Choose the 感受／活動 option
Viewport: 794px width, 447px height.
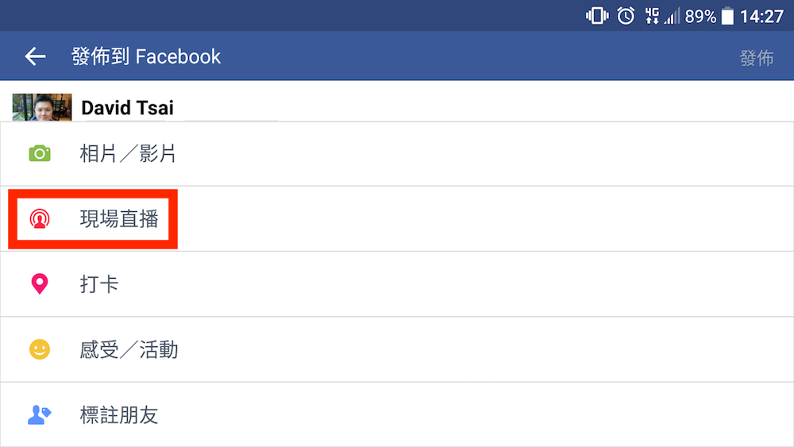click(x=129, y=349)
